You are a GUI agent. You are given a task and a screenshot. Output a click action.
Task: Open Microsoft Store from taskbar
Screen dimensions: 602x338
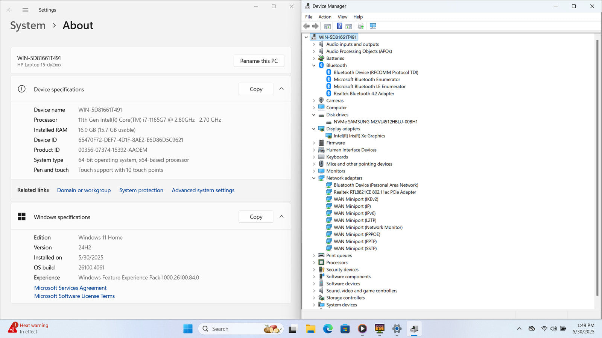tap(345, 329)
